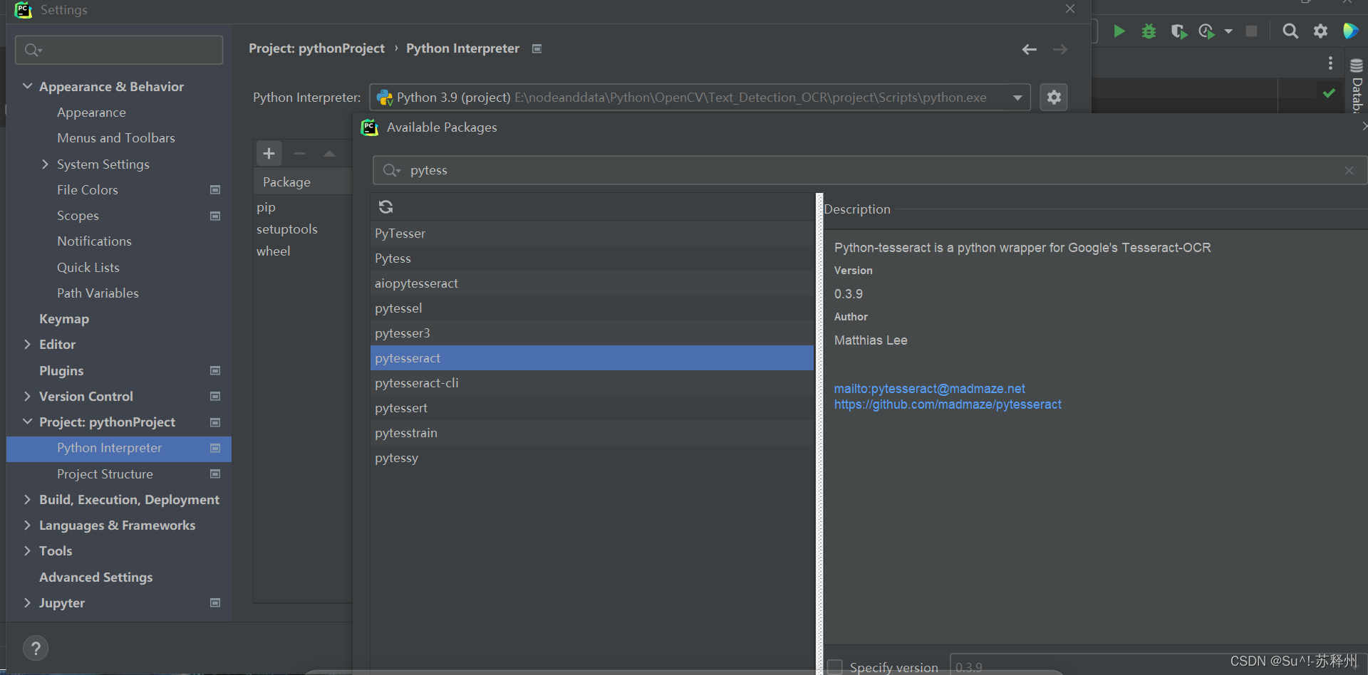This screenshot has height=675, width=1368.
Task: Click the add package plus button
Action: click(269, 153)
